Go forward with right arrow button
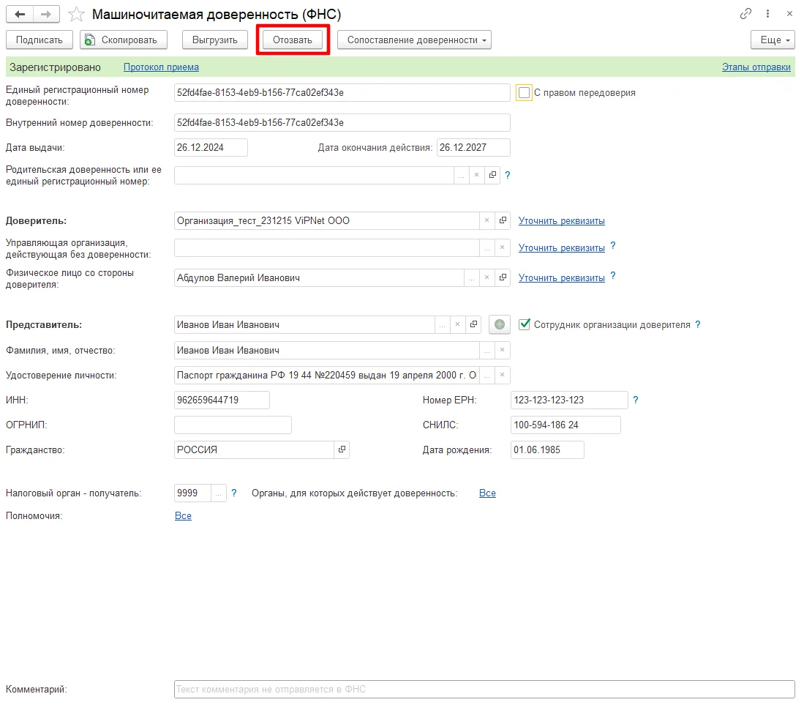Screen dimensions: 804x705 point(46,15)
